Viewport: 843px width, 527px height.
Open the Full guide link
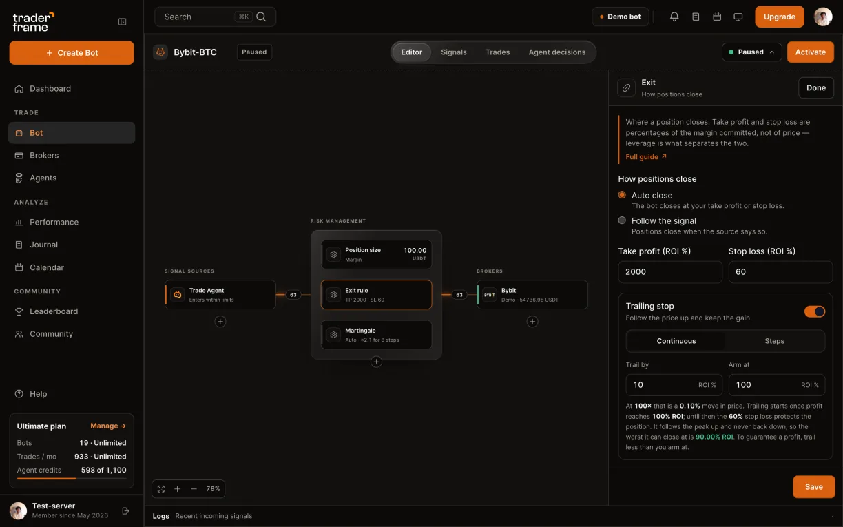click(x=646, y=156)
